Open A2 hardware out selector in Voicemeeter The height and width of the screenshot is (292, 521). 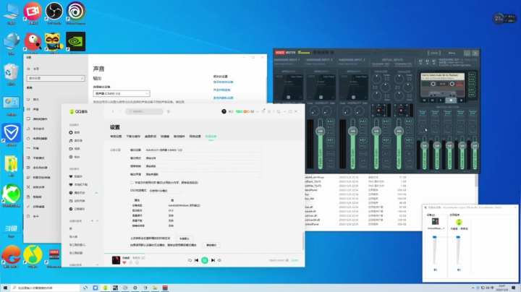click(x=427, y=61)
